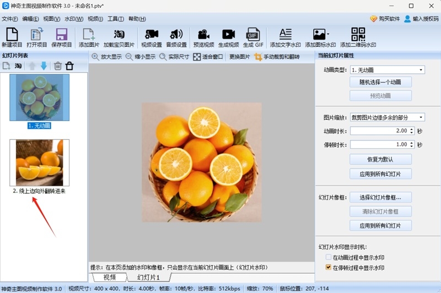Open 视频设置 video settings

tap(151, 37)
